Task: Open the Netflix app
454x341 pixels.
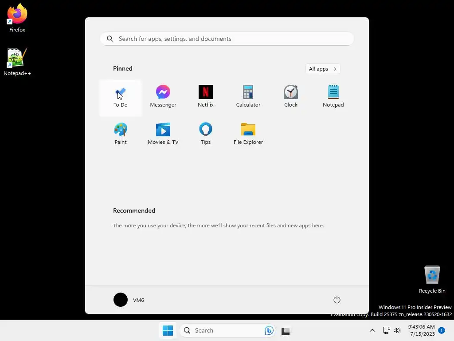Action: point(206,98)
